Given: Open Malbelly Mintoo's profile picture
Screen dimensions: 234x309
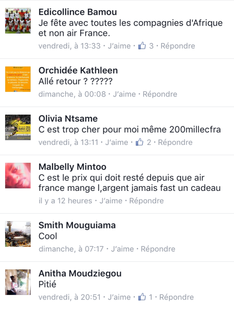Looking at the screenshot, I should 18,175.
